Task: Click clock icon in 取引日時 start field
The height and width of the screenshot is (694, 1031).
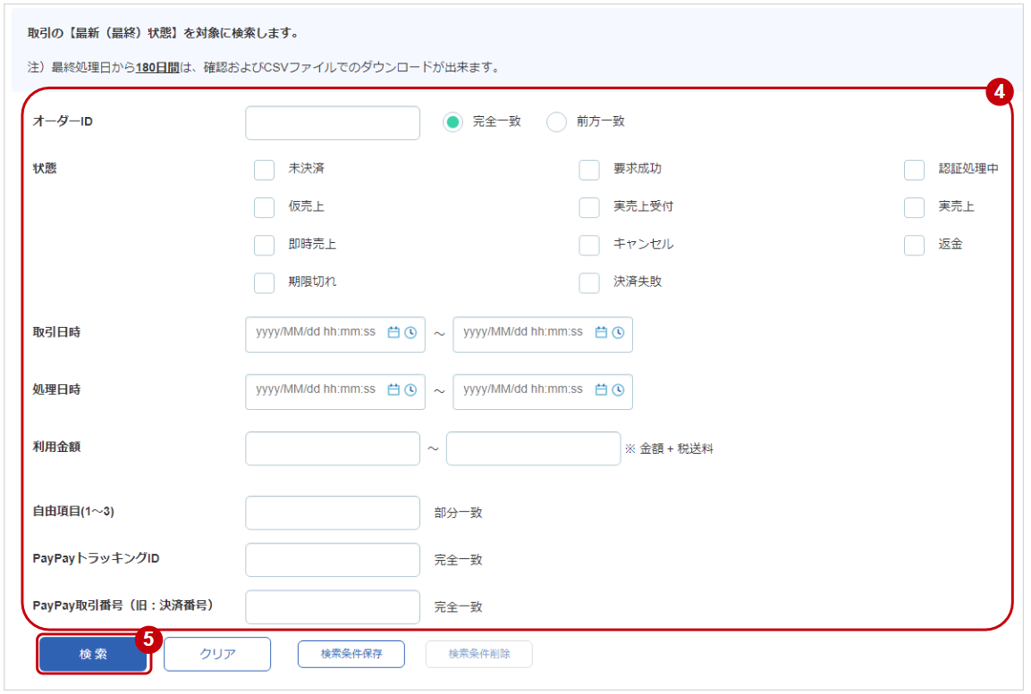Action: 410,332
